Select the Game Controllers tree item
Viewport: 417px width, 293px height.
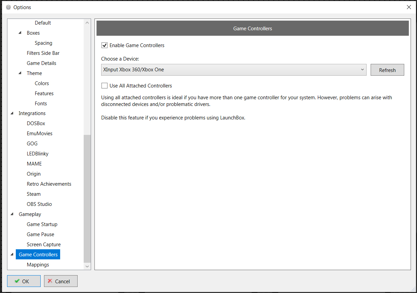point(38,255)
